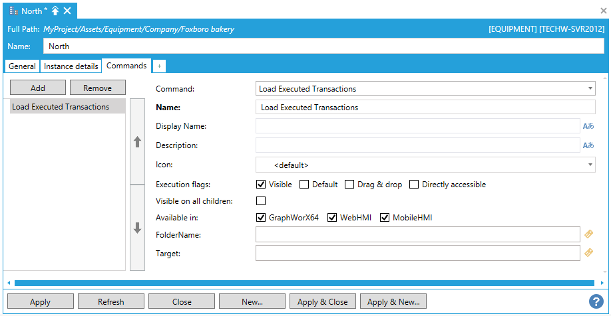This screenshot has width=611, height=316.
Task: Click the translate icon beside Display Name
Action: [x=588, y=126]
